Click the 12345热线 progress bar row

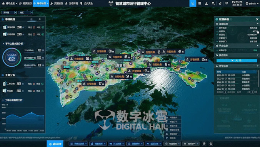(x=34, y=51)
